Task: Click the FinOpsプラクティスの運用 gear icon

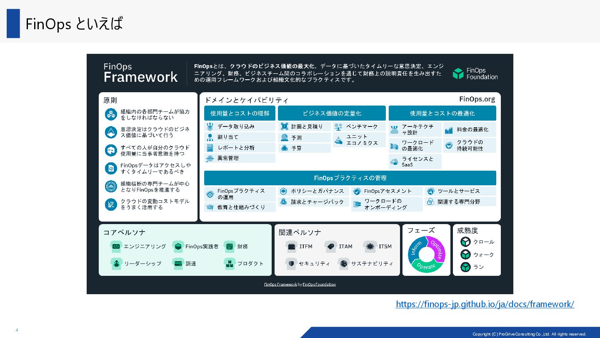Action: [x=210, y=194]
